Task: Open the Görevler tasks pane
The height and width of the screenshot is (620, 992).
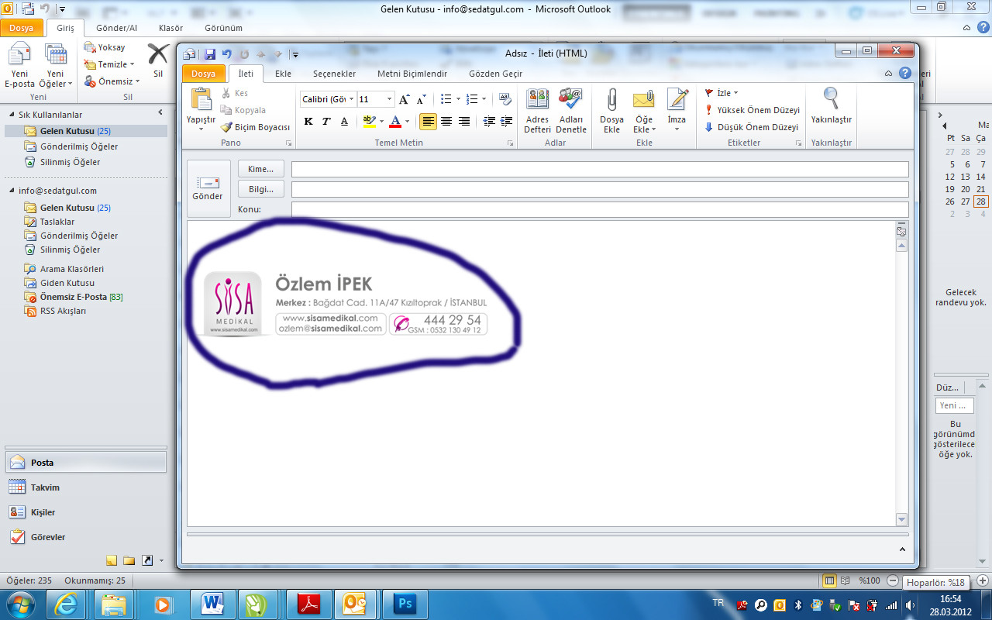Action: click(85, 537)
